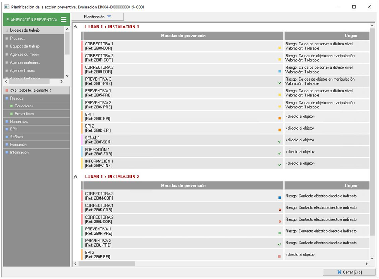The image size is (379, 279).
Task: Select Lugares de trabajo in the sidebar
Action: [x=25, y=30]
